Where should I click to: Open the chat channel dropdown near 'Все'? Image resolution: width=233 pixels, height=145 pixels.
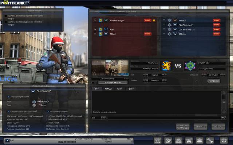tap(104, 118)
